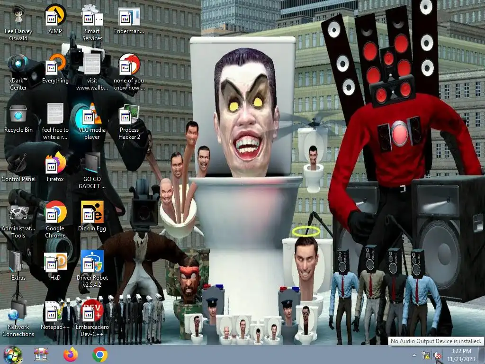The image size is (485, 364).
Task: Select the 'feel free to write a r...' file
Action: point(55,122)
